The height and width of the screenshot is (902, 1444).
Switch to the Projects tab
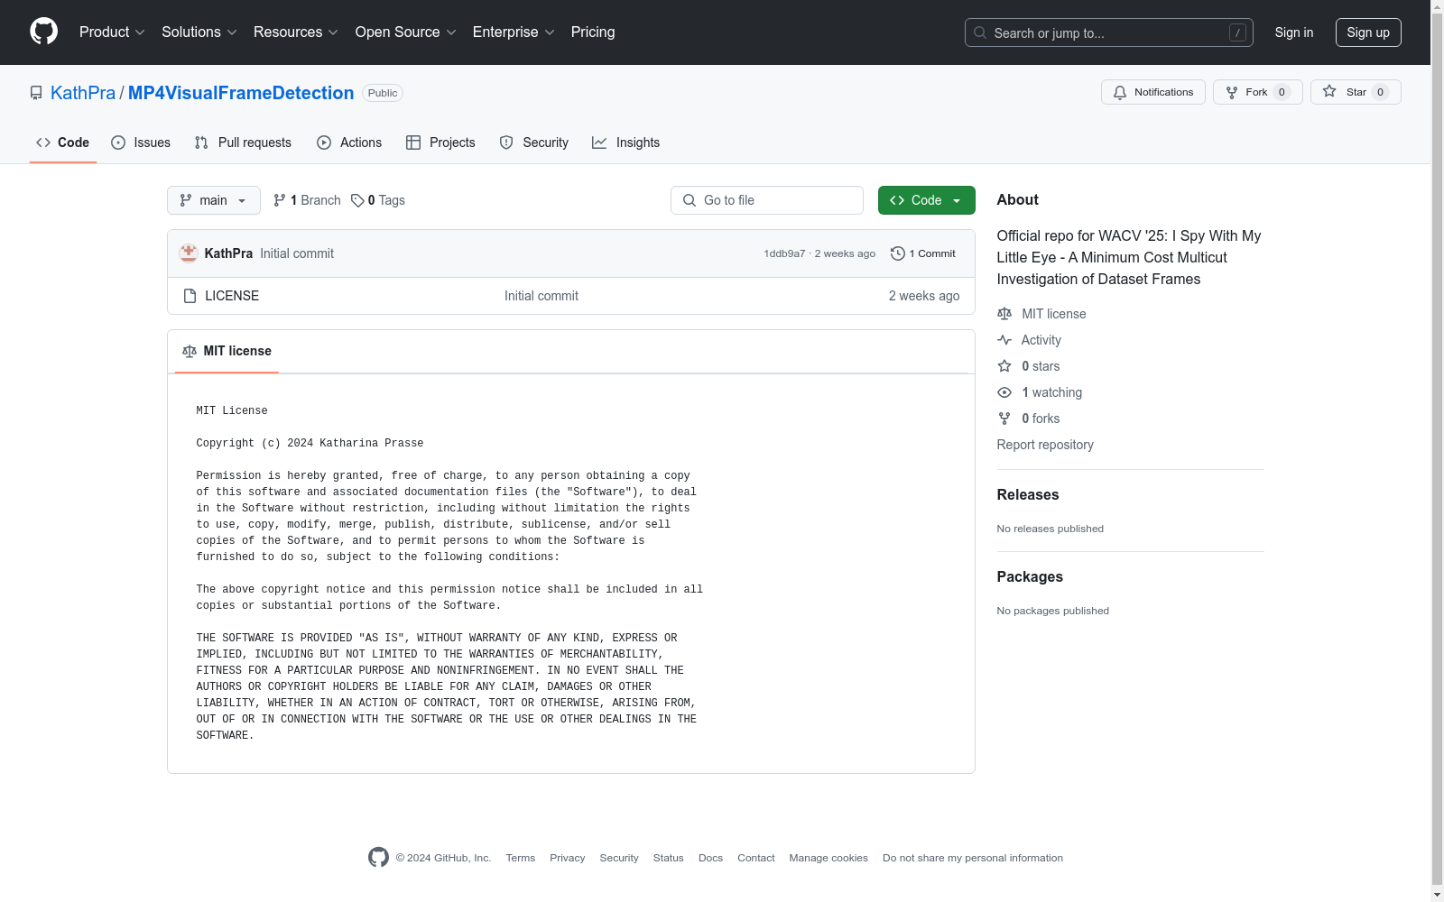tap(440, 143)
